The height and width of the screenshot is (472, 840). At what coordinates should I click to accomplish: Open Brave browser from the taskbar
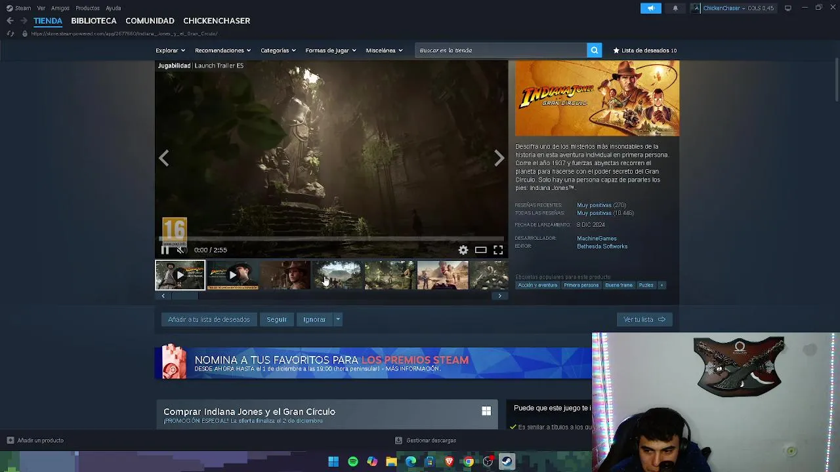tap(450, 462)
